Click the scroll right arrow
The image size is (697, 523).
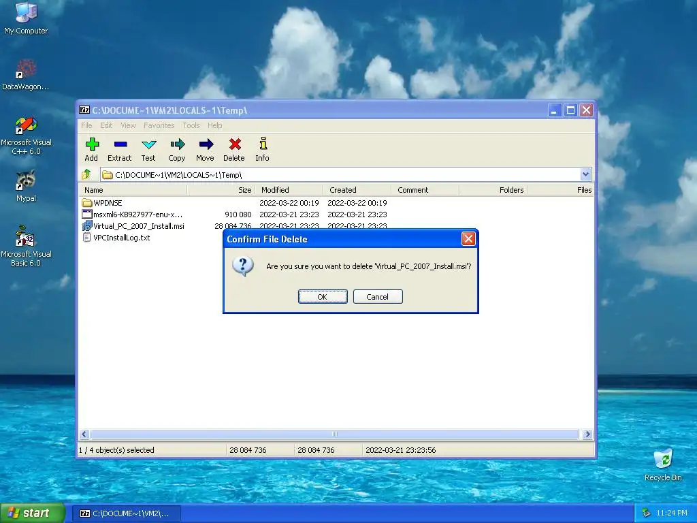pos(587,434)
